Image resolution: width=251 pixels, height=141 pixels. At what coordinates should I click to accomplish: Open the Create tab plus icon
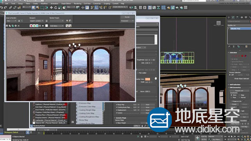coord(229,17)
